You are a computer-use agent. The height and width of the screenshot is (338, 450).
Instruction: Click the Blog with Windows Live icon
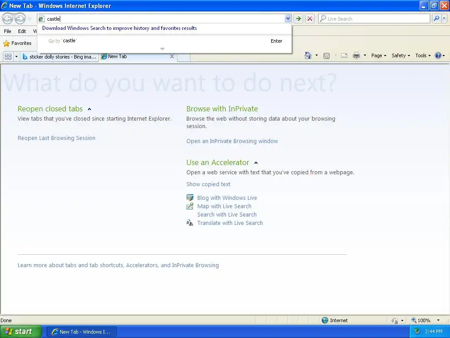(190, 198)
